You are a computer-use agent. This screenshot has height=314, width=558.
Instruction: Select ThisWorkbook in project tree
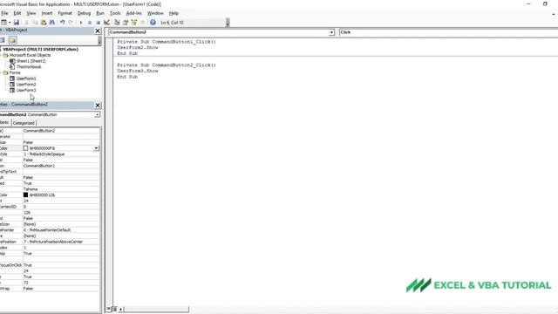pyautogui.click(x=29, y=67)
